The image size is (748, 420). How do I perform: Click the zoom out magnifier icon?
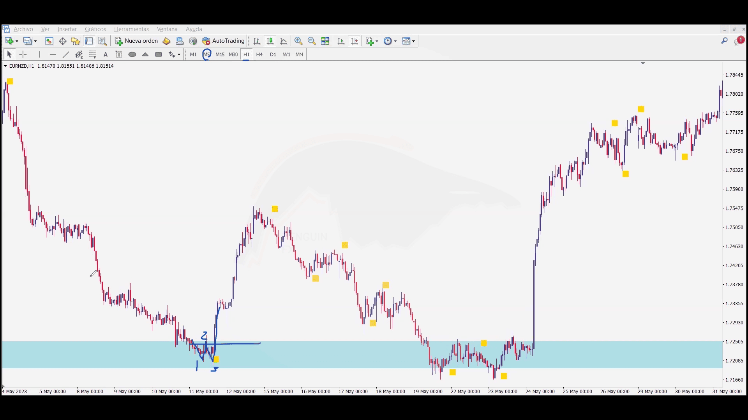[x=312, y=41]
